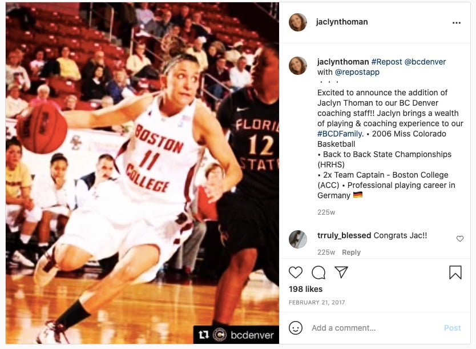The image size is (476, 349).
Task: Visit the @bcdenver mention link
Action: pyautogui.click(x=425, y=62)
